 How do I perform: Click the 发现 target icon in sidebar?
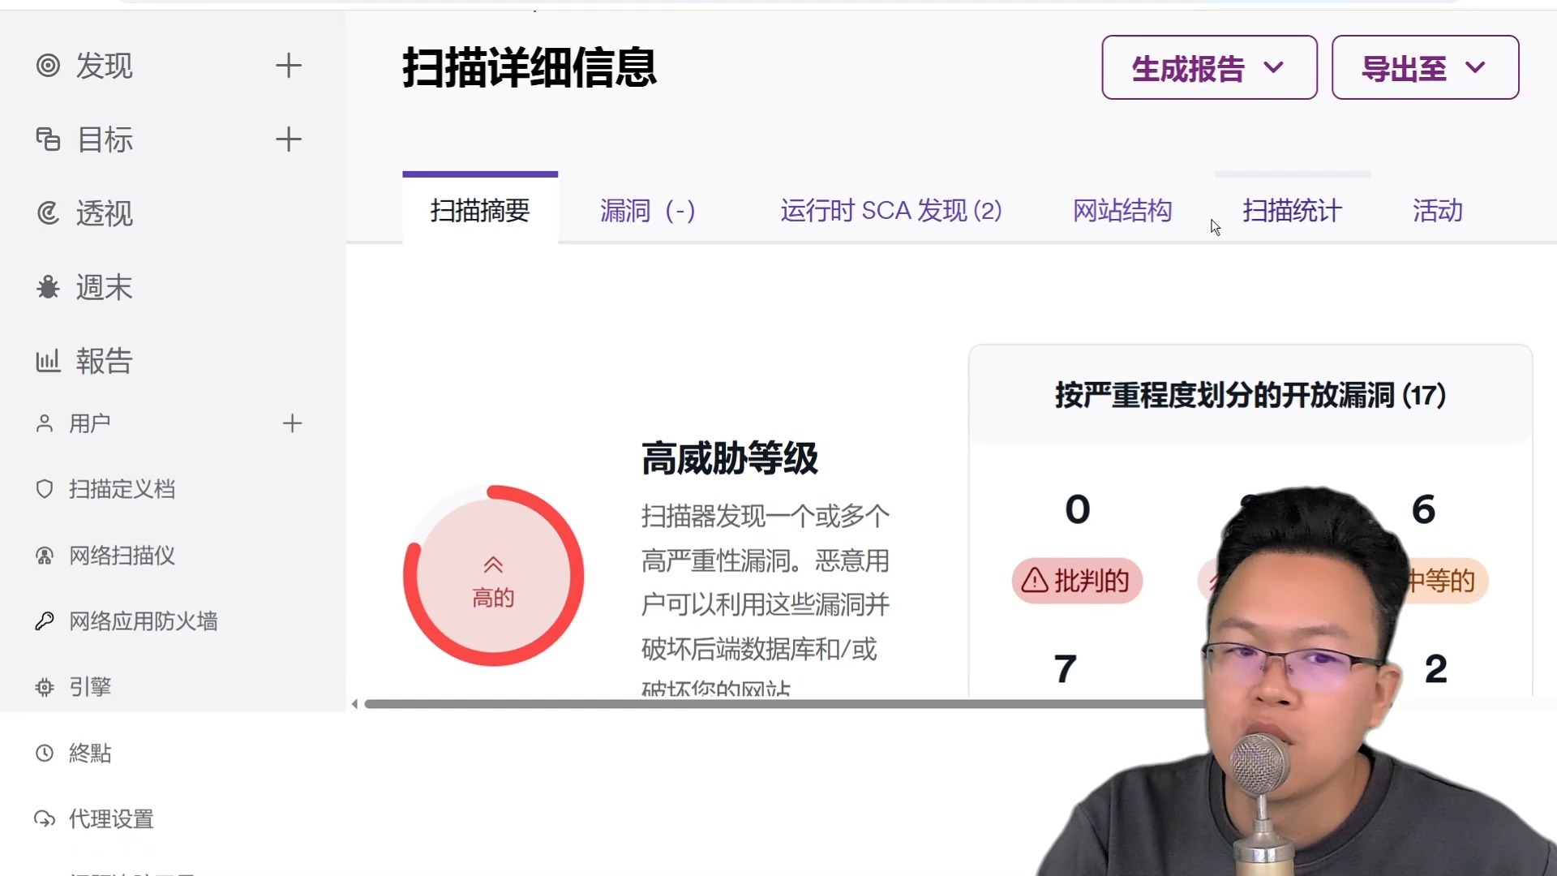(48, 66)
